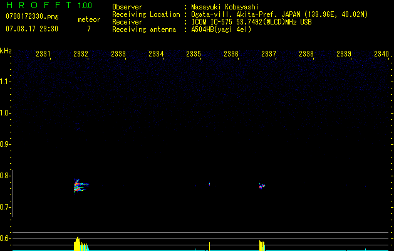Click the 2338 time marker
394x251 pixels.
coord(306,53)
